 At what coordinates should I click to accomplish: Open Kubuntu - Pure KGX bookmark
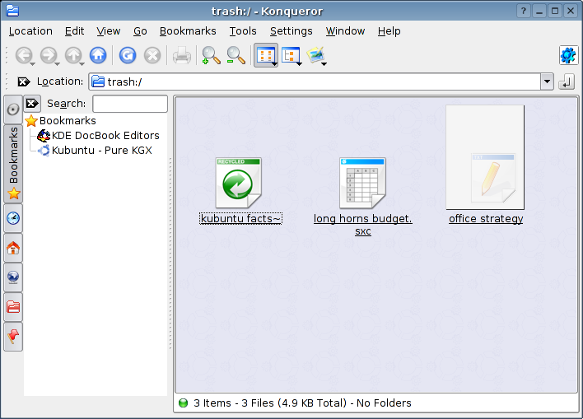tap(96, 150)
